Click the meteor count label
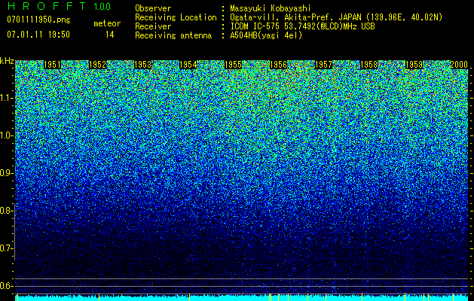The height and width of the screenshot is (301, 474). click(x=107, y=23)
